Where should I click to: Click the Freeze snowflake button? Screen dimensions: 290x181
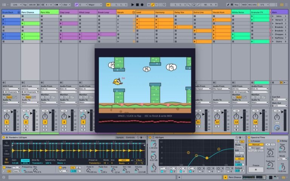[x=256, y=170]
